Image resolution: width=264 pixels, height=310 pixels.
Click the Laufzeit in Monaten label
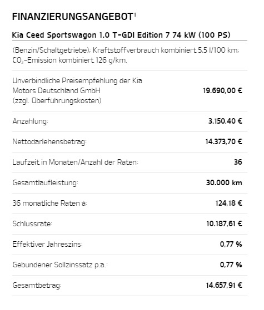[x=76, y=162]
